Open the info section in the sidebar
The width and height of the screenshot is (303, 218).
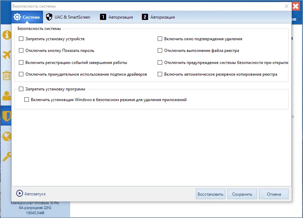(x=7, y=35)
